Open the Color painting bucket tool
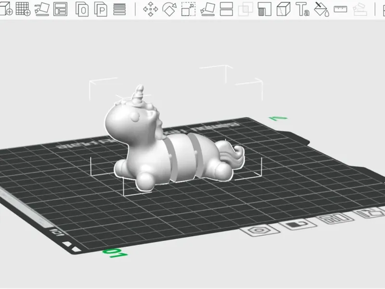This screenshot has width=385, height=289. tap(321, 9)
